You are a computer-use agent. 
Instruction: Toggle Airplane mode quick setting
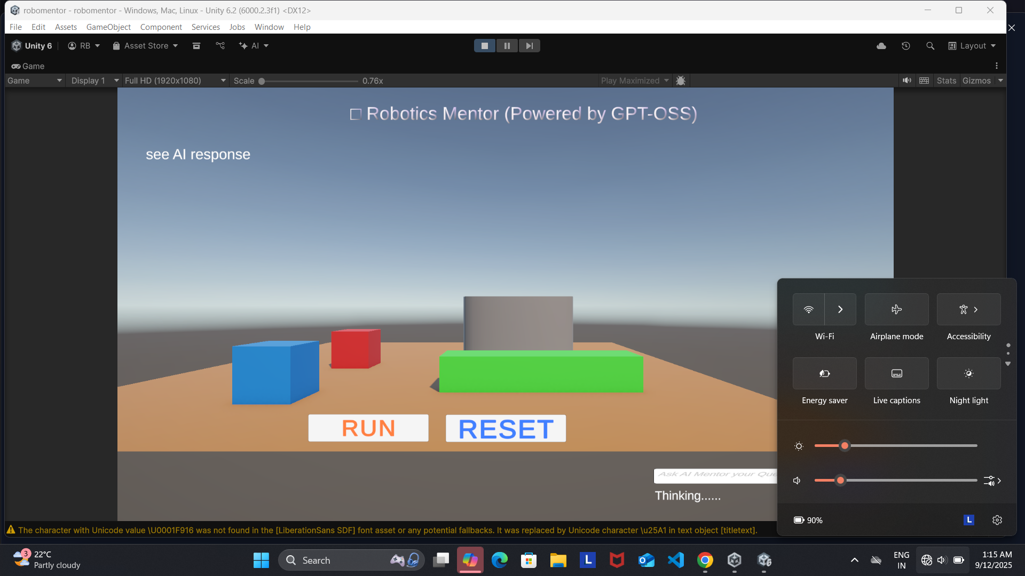(896, 309)
